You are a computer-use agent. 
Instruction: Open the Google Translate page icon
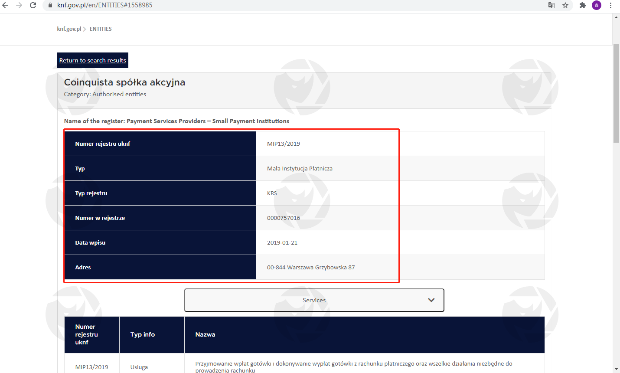point(551,5)
